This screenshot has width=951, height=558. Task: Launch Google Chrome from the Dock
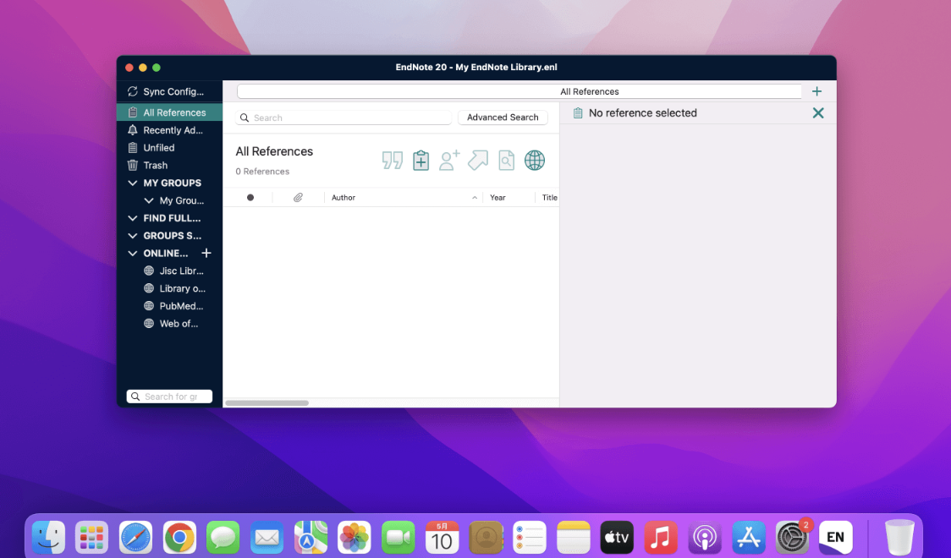(179, 538)
